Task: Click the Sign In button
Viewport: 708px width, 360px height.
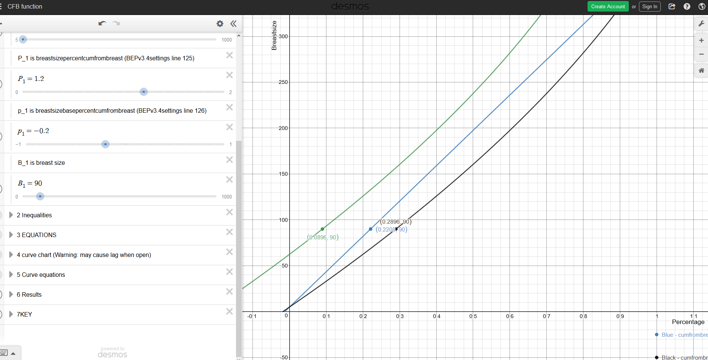Action: point(649,6)
